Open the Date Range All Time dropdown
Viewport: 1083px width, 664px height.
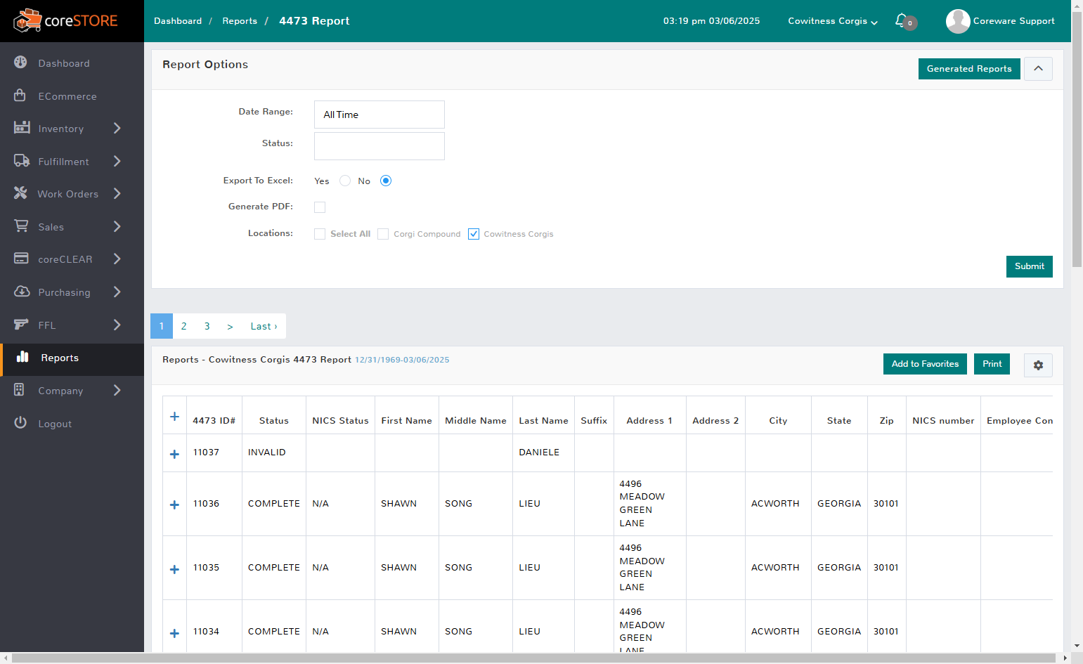(380, 115)
